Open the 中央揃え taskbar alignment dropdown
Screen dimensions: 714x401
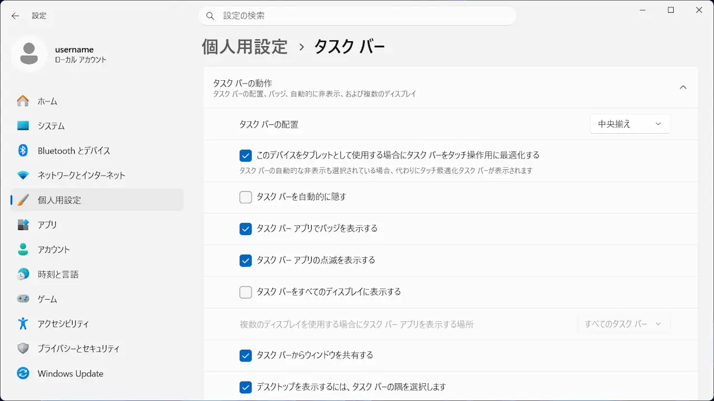[630, 124]
